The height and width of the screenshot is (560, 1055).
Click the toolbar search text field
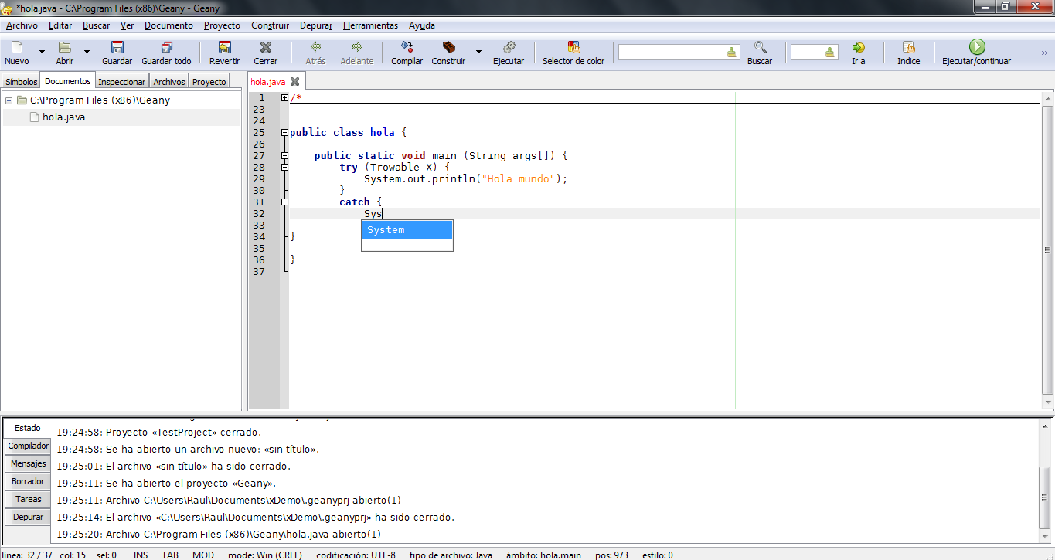pos(671,53)
